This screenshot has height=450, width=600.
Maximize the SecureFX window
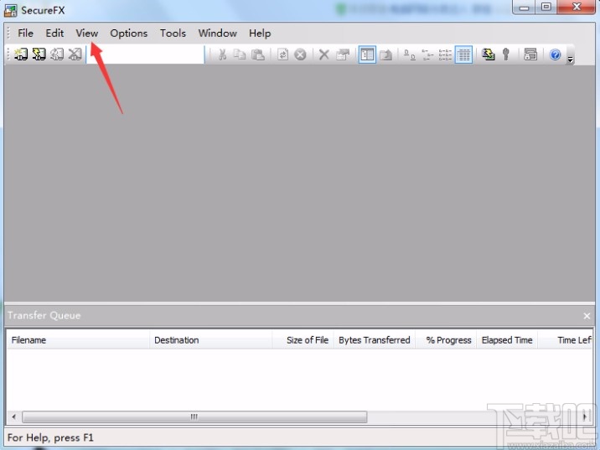546,8
